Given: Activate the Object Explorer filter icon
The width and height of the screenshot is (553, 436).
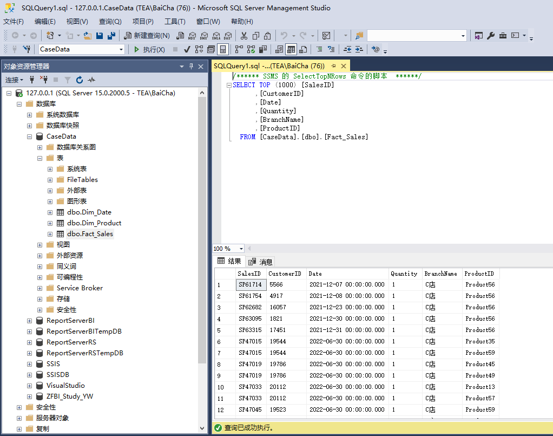Looking at the screenshot, I should pyautogui.click(x=68, y=80).
